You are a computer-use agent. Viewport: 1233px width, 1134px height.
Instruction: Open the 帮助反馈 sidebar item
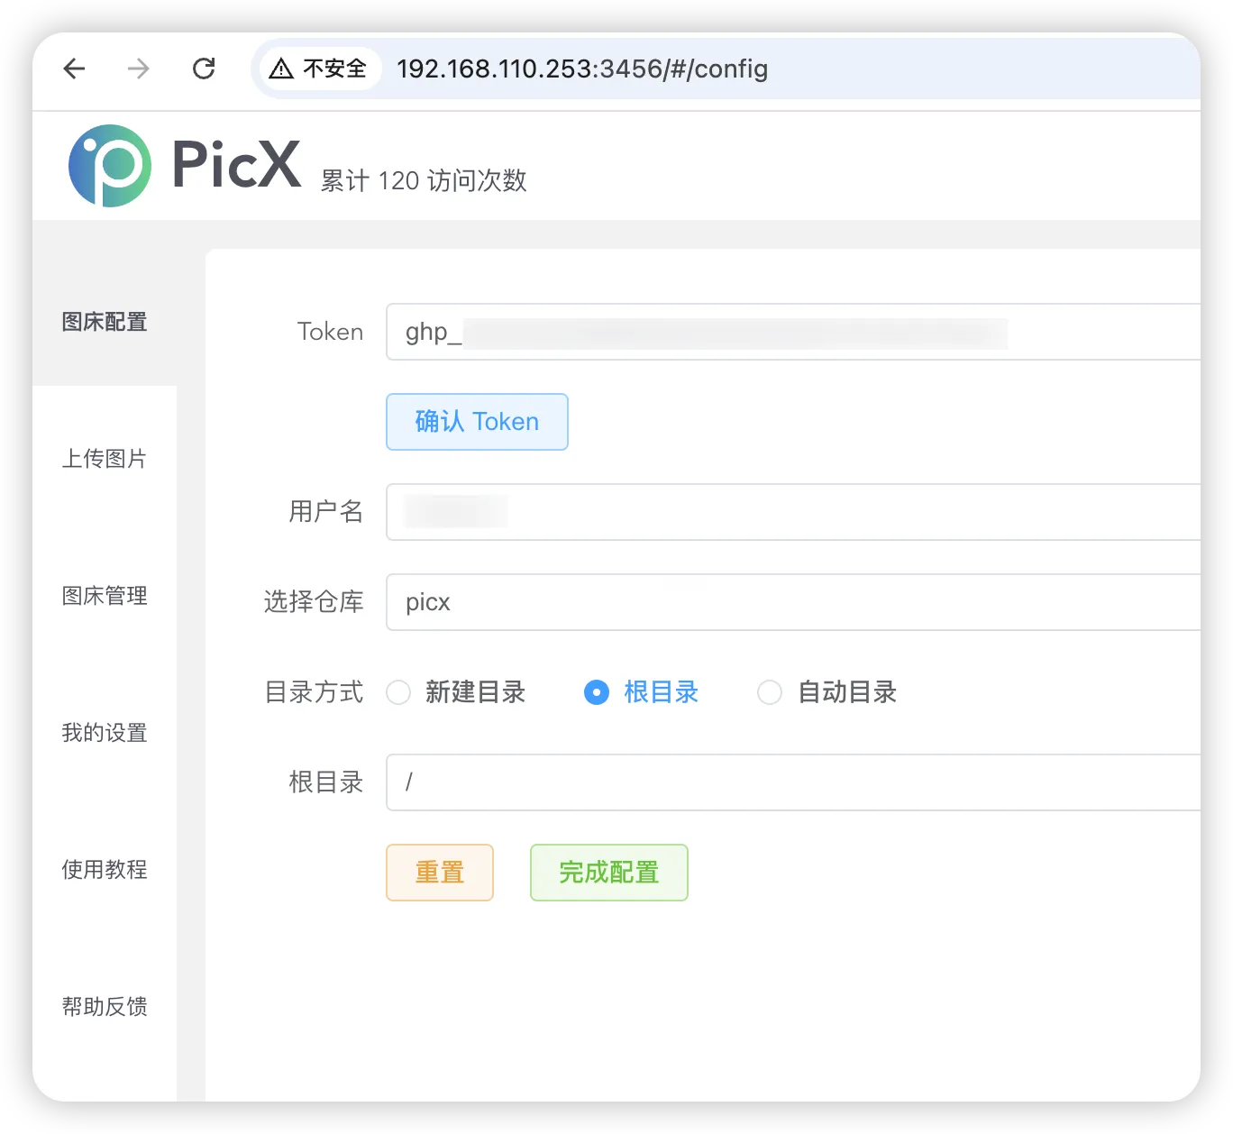pyautogui.click(x=105, y=1007)
